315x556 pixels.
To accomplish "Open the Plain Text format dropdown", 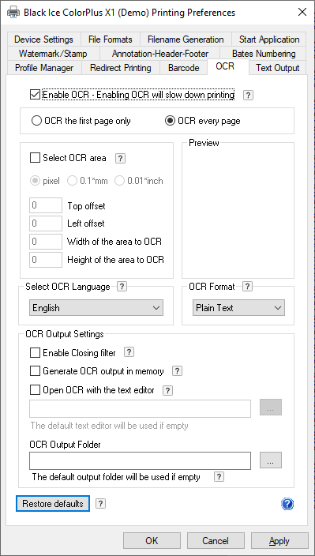I will coord(238,308).
